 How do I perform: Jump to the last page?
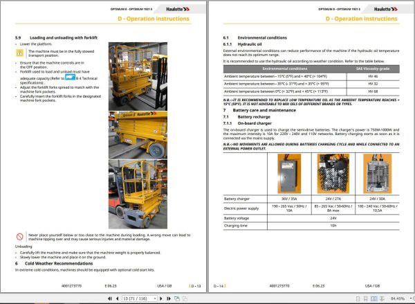click(x=169, y=298)
